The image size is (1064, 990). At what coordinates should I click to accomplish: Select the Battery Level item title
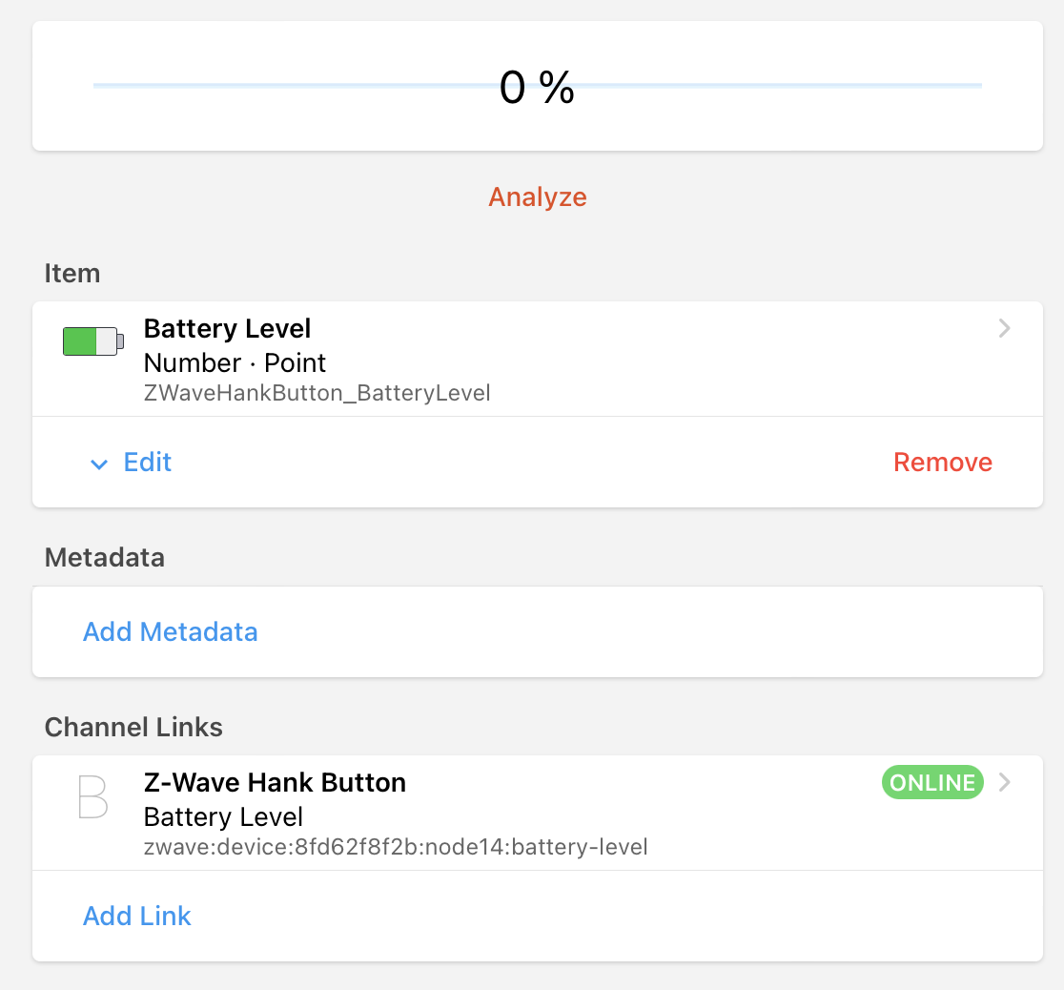tap(227, 329)
